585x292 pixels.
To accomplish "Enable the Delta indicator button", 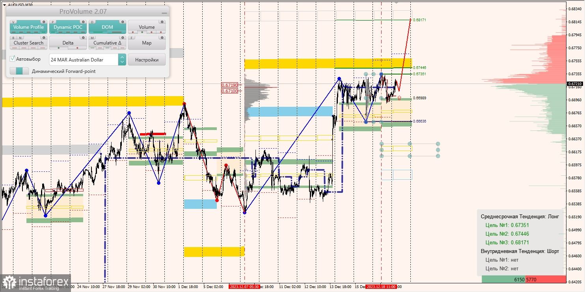I will (x=68, y=43).
